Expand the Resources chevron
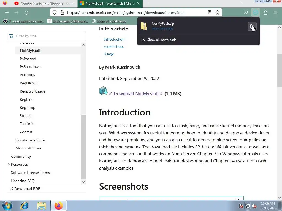 9,164
